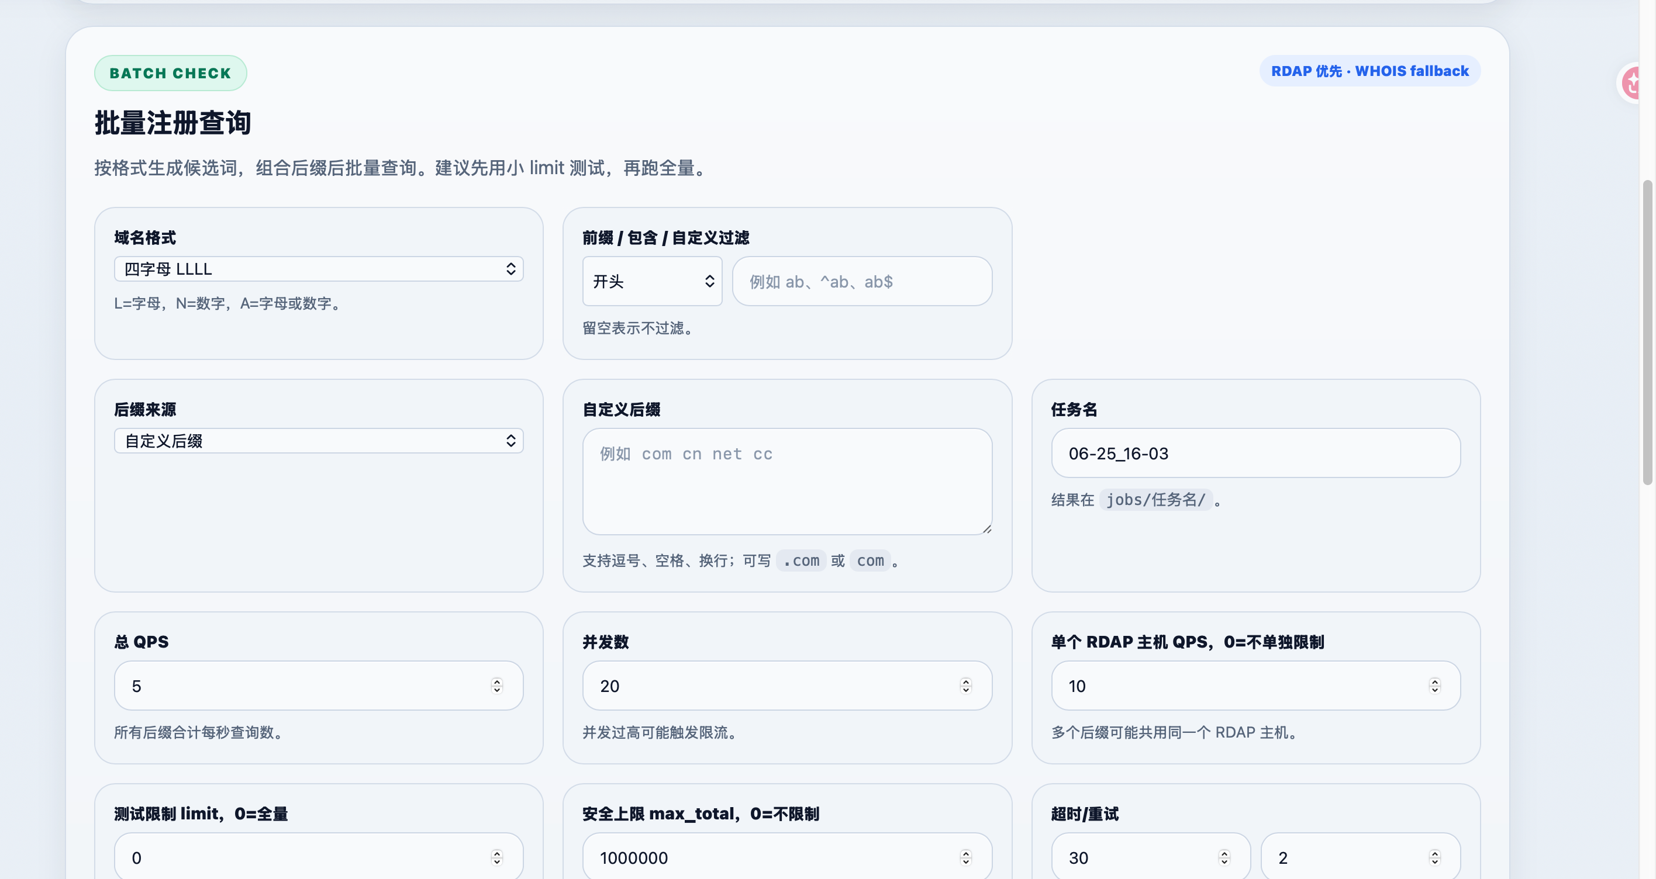Click the .com code chip in hint

[801, 560]
